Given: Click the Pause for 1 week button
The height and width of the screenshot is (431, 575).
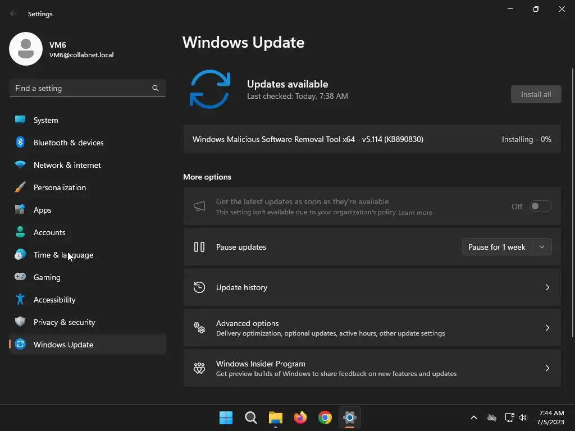Looking at the screenshot, I should (497, 247).
